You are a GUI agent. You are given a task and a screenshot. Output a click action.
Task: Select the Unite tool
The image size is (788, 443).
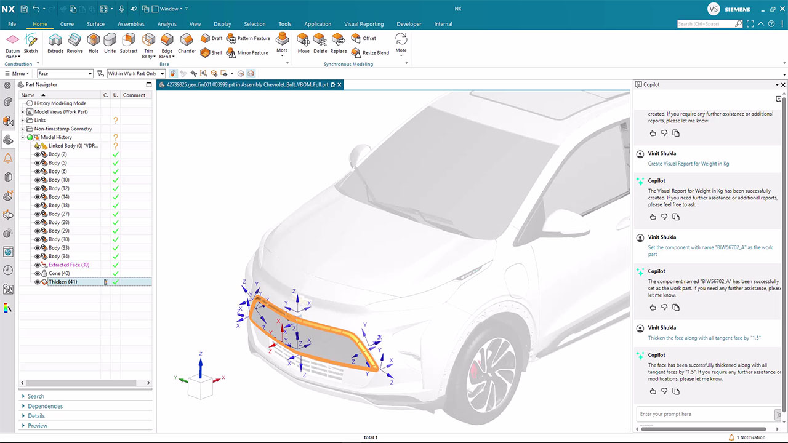coord(110,42)
